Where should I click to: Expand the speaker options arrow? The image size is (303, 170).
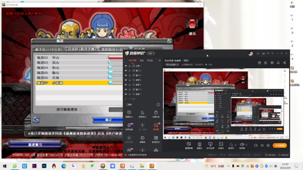coord(247,145)
